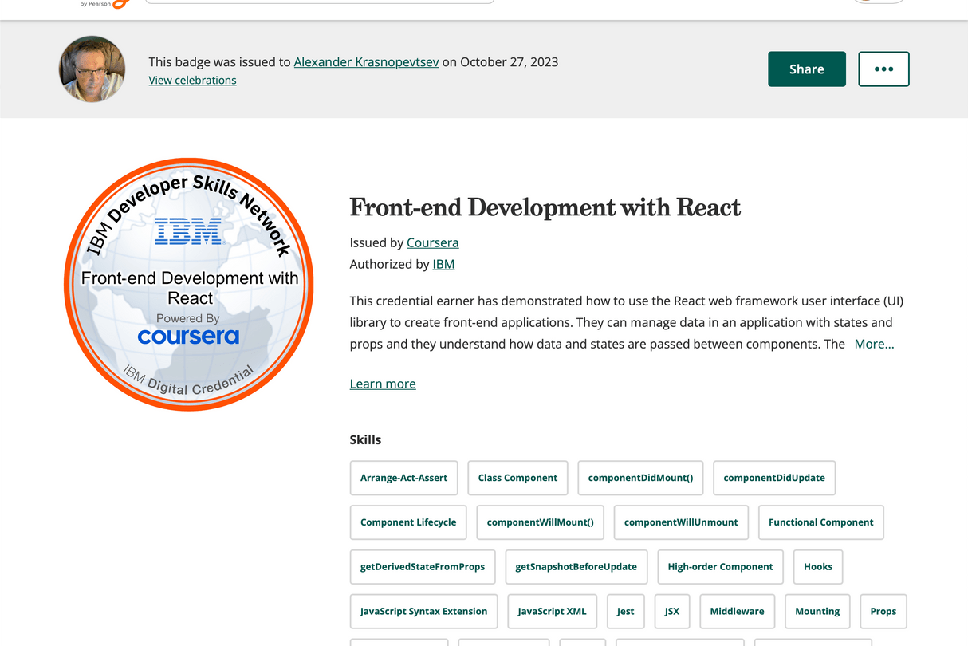This screenshot has height=646, width=968.
Task: Click the "Front-end Development with React" page heading
Action: tap(545, 207)
